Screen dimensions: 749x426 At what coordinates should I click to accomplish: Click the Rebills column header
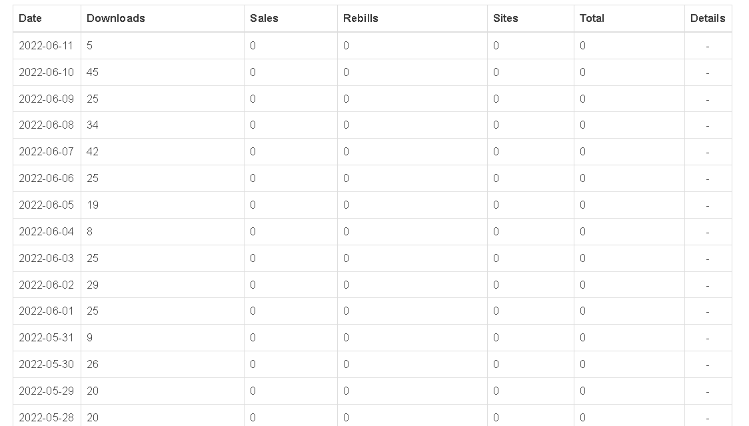pos(361,19)
